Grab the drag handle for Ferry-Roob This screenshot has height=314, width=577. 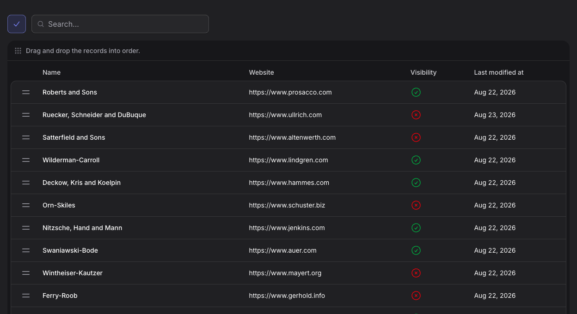[26, 296]
